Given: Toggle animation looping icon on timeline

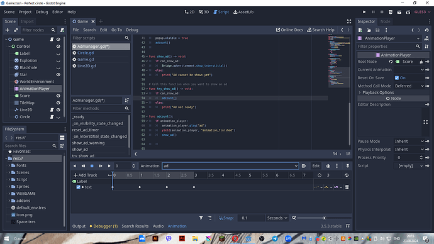Looking at the screenshot, I should 347,175.
